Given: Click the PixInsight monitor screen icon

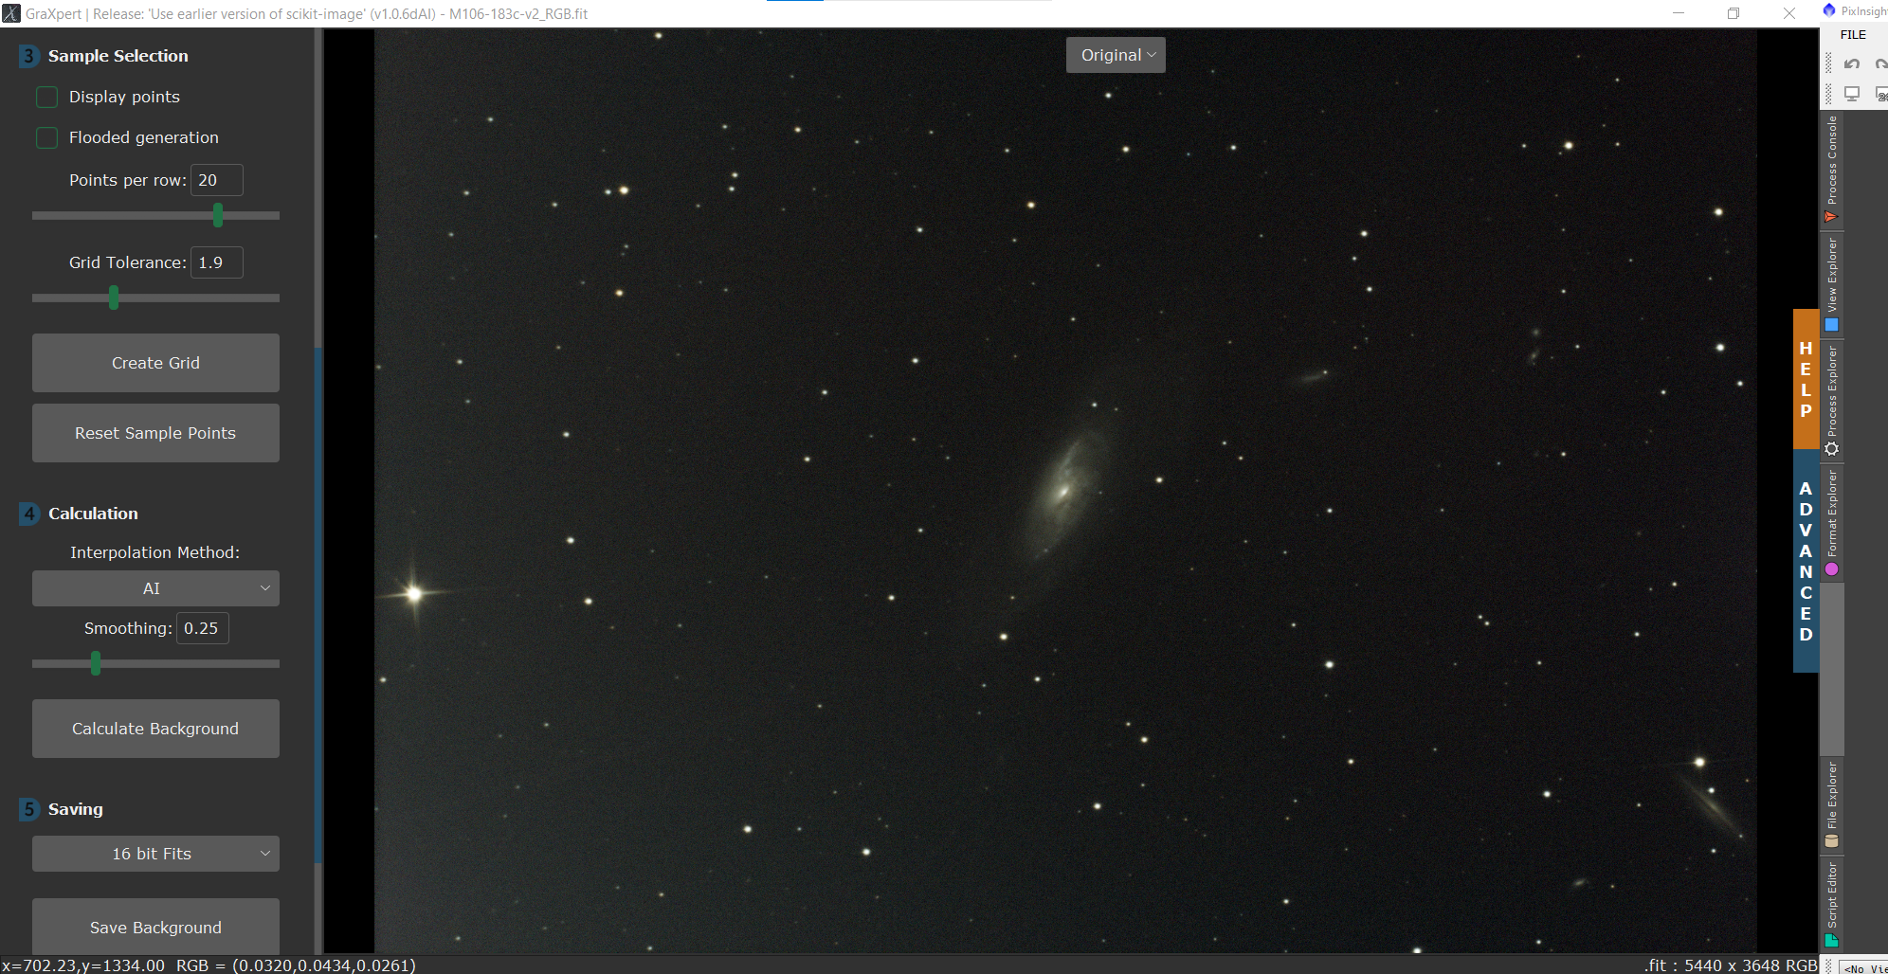Looking at the screenshot, I should (x=1852, y=94).
